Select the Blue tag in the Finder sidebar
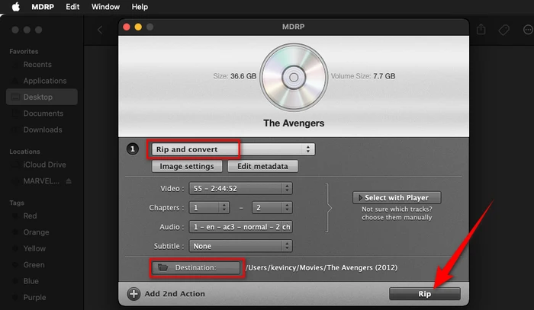This screenshot has height=310, width=534. coord(41,282)
